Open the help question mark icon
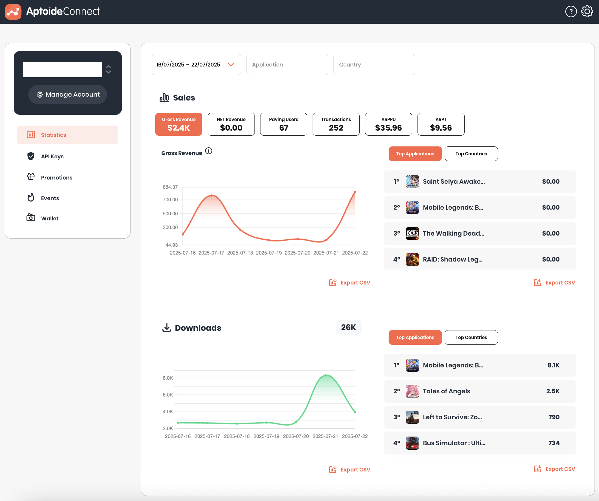599x501 pixels. (x=571, y=12)
